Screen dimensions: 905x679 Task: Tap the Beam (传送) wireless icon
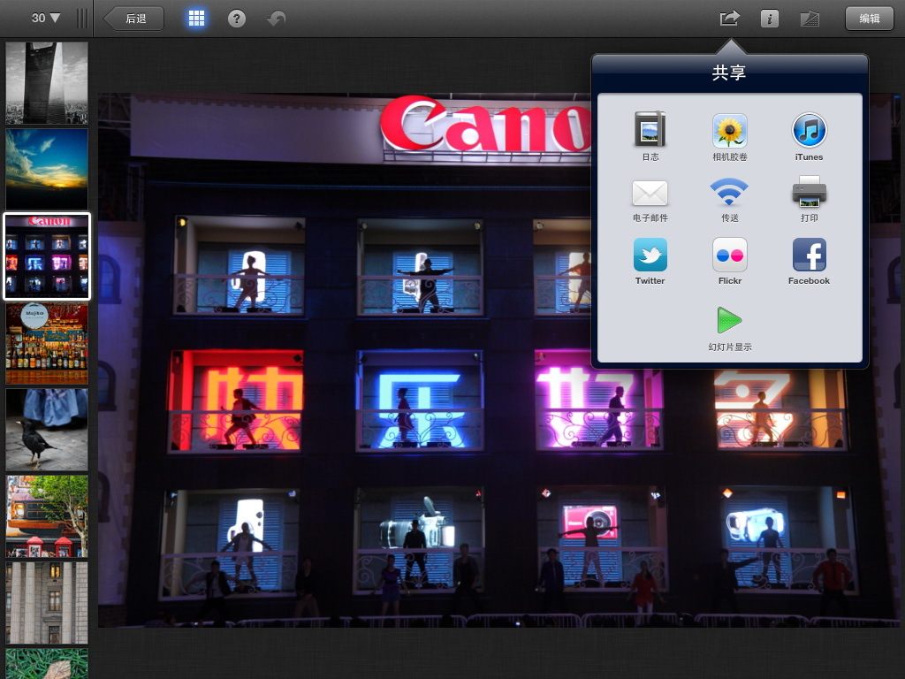click(x=729, y=193)
